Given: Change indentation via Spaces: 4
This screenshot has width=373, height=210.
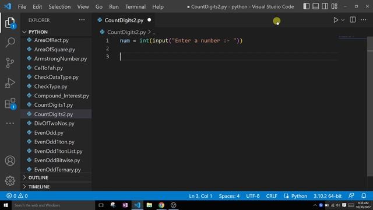Looking at the screenshot, I should click(x=229, y=196).
